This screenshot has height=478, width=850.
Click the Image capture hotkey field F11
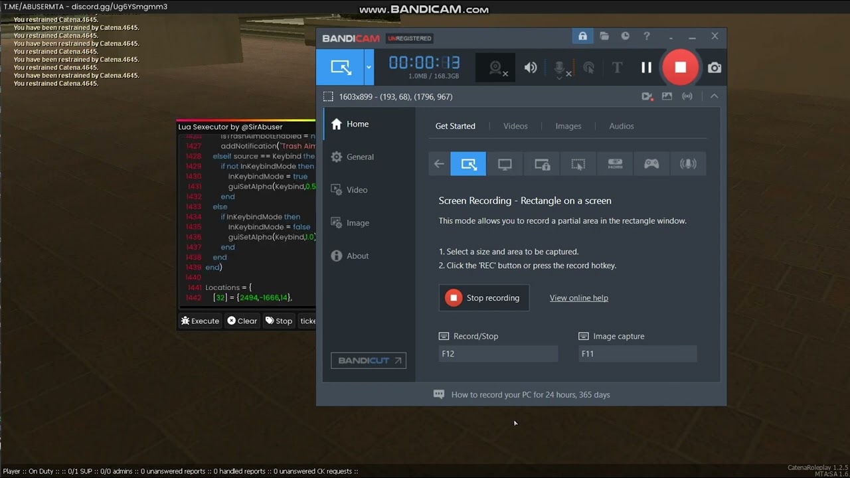637,354
